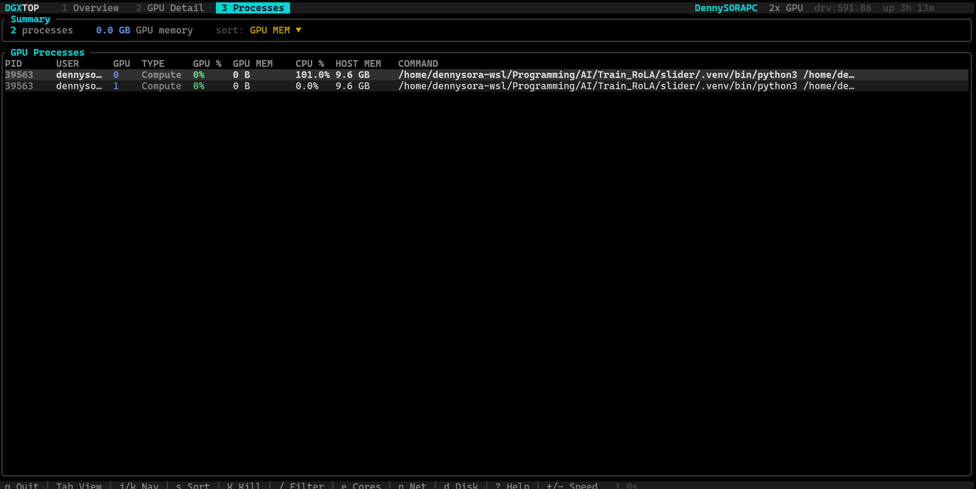Click the GPU index 0 cell
Screen dimensions: 976x489
pyautogui.click(x=116, y=75)
